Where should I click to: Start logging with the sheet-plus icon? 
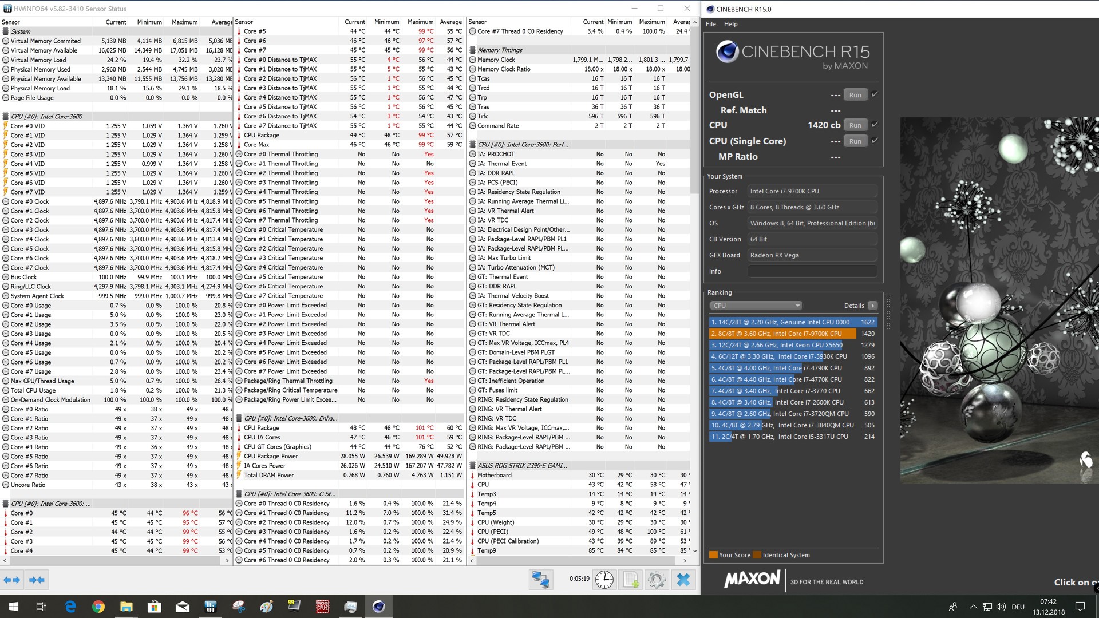(x=631, y=579)
